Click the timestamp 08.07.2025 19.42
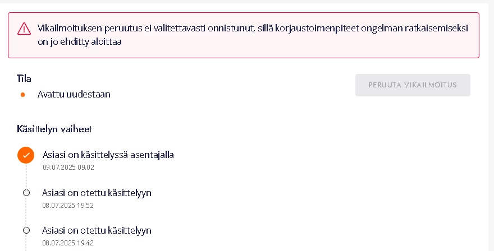The height and width of the screenshot is (251, 494). [68, 243]
